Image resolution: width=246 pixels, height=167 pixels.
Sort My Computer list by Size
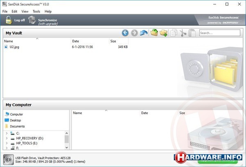tap(182, 113)
